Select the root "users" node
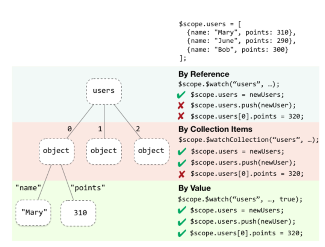 pyautogui.click(x=103, y=91)
